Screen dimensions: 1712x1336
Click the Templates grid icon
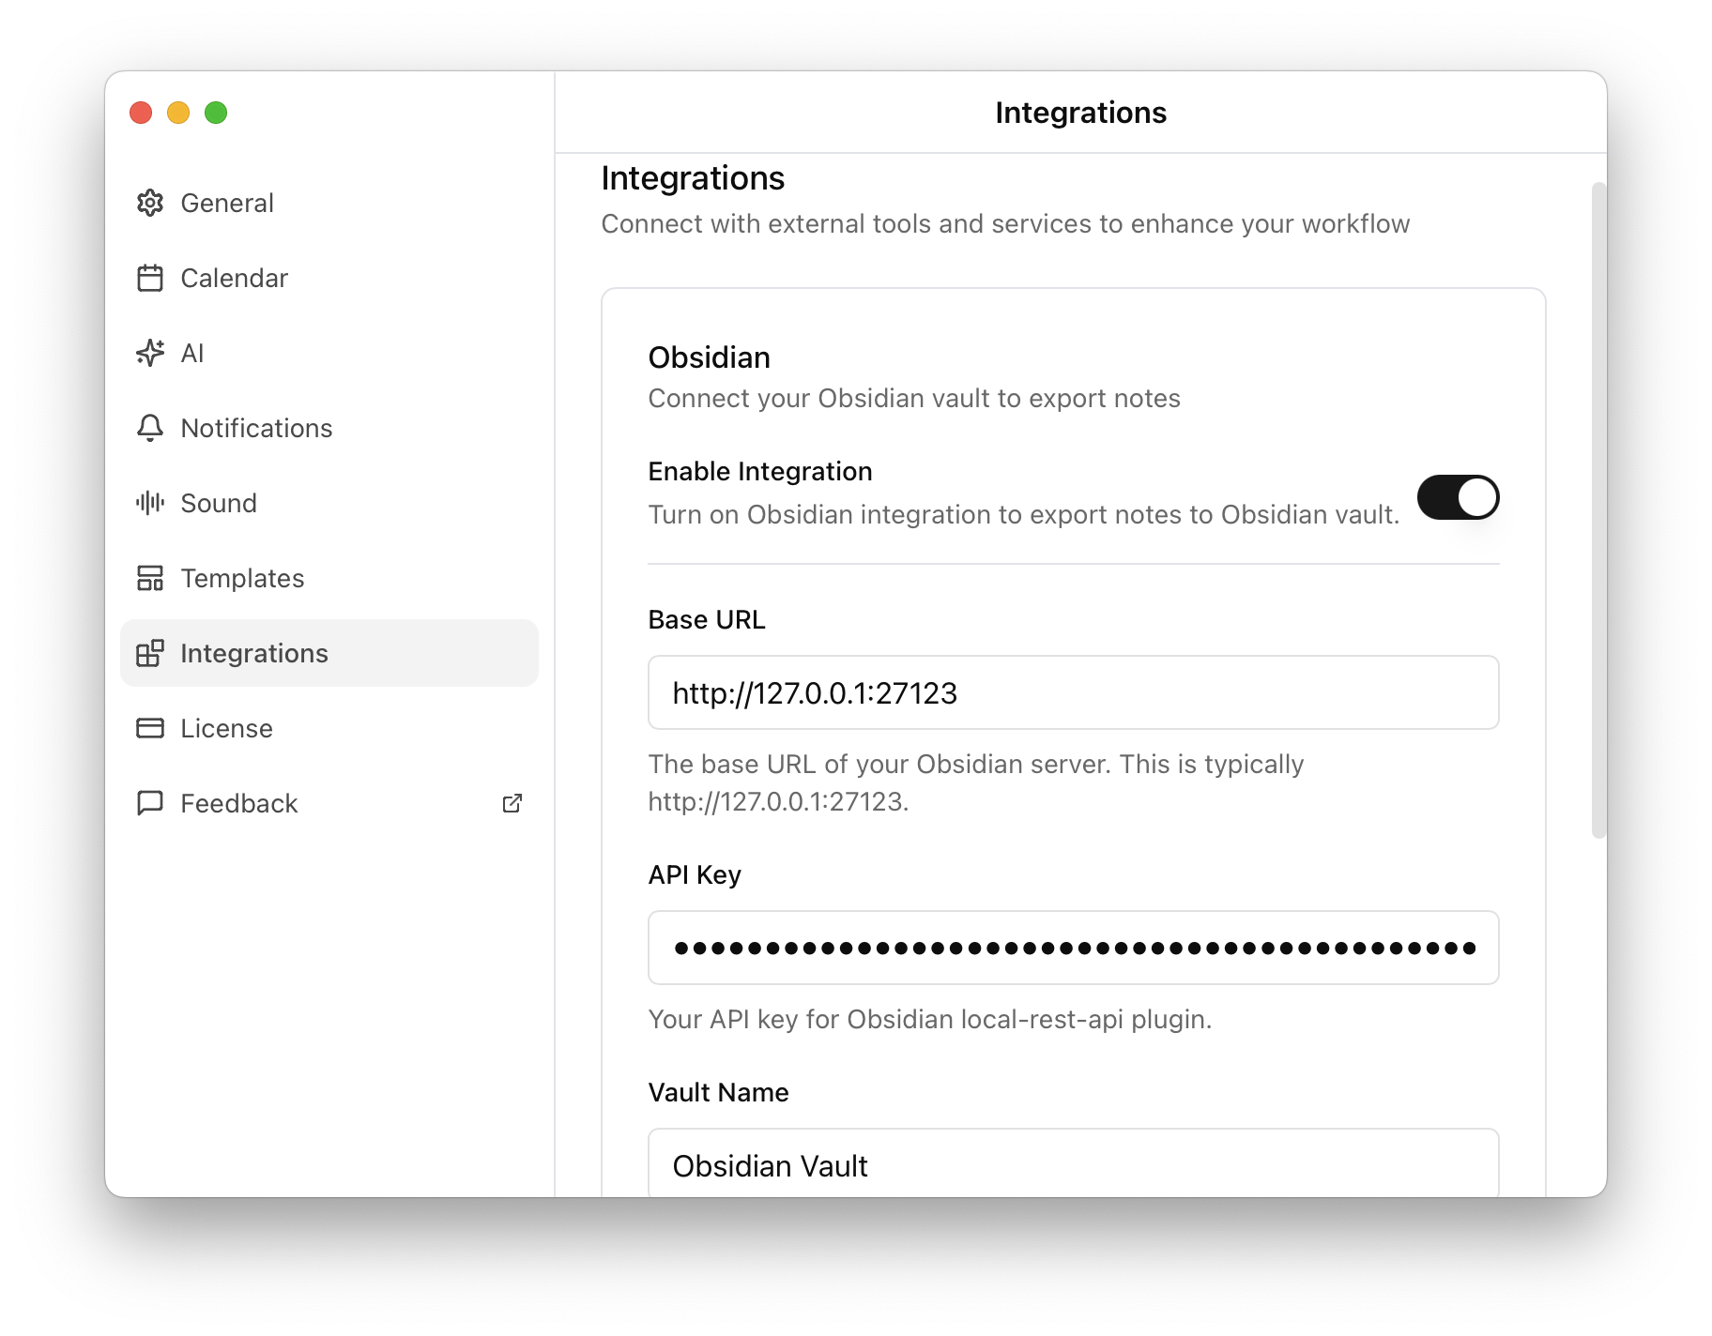(151, 578)
